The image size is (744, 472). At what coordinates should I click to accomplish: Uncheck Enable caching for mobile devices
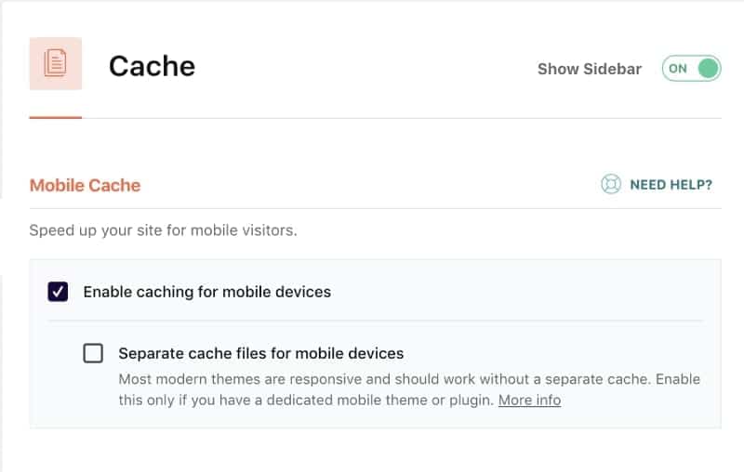[x=58, y=292]
